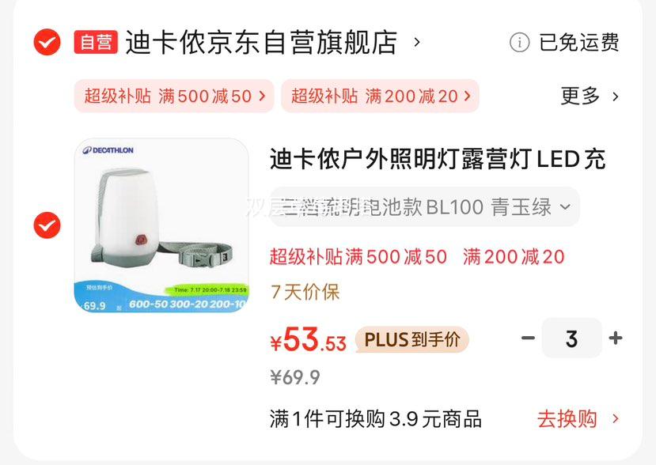This screenshot has height=465, width=656.
Task: Click 去换购 link
Action: (x=567, y=418)
